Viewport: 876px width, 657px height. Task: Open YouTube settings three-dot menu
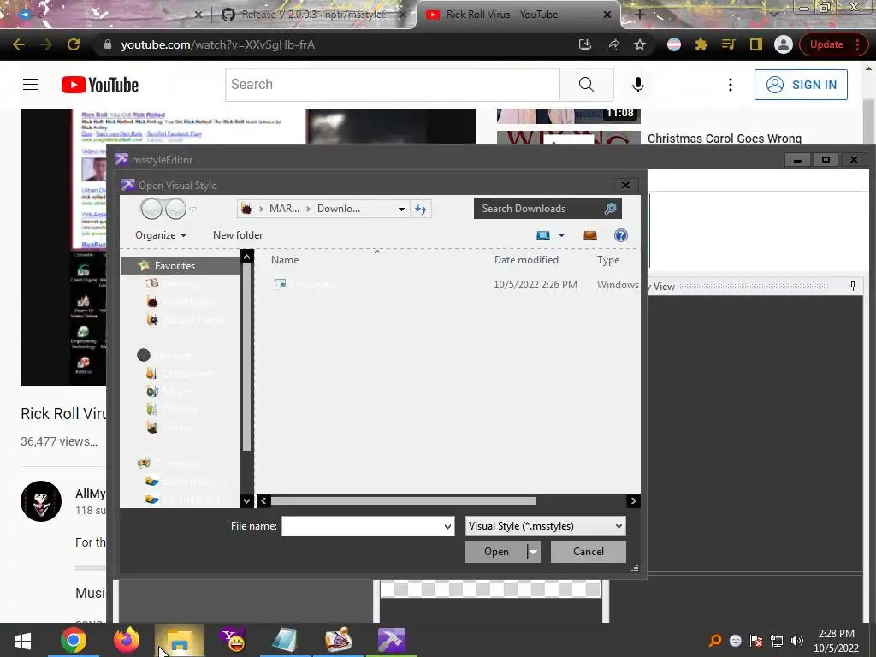[731, 85]
